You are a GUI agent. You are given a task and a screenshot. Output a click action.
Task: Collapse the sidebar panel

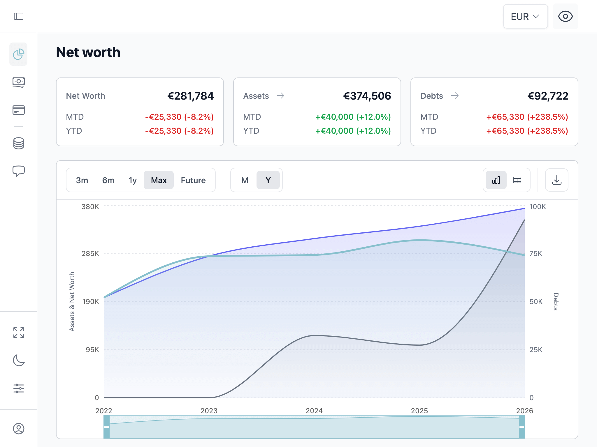pos(18,17)
